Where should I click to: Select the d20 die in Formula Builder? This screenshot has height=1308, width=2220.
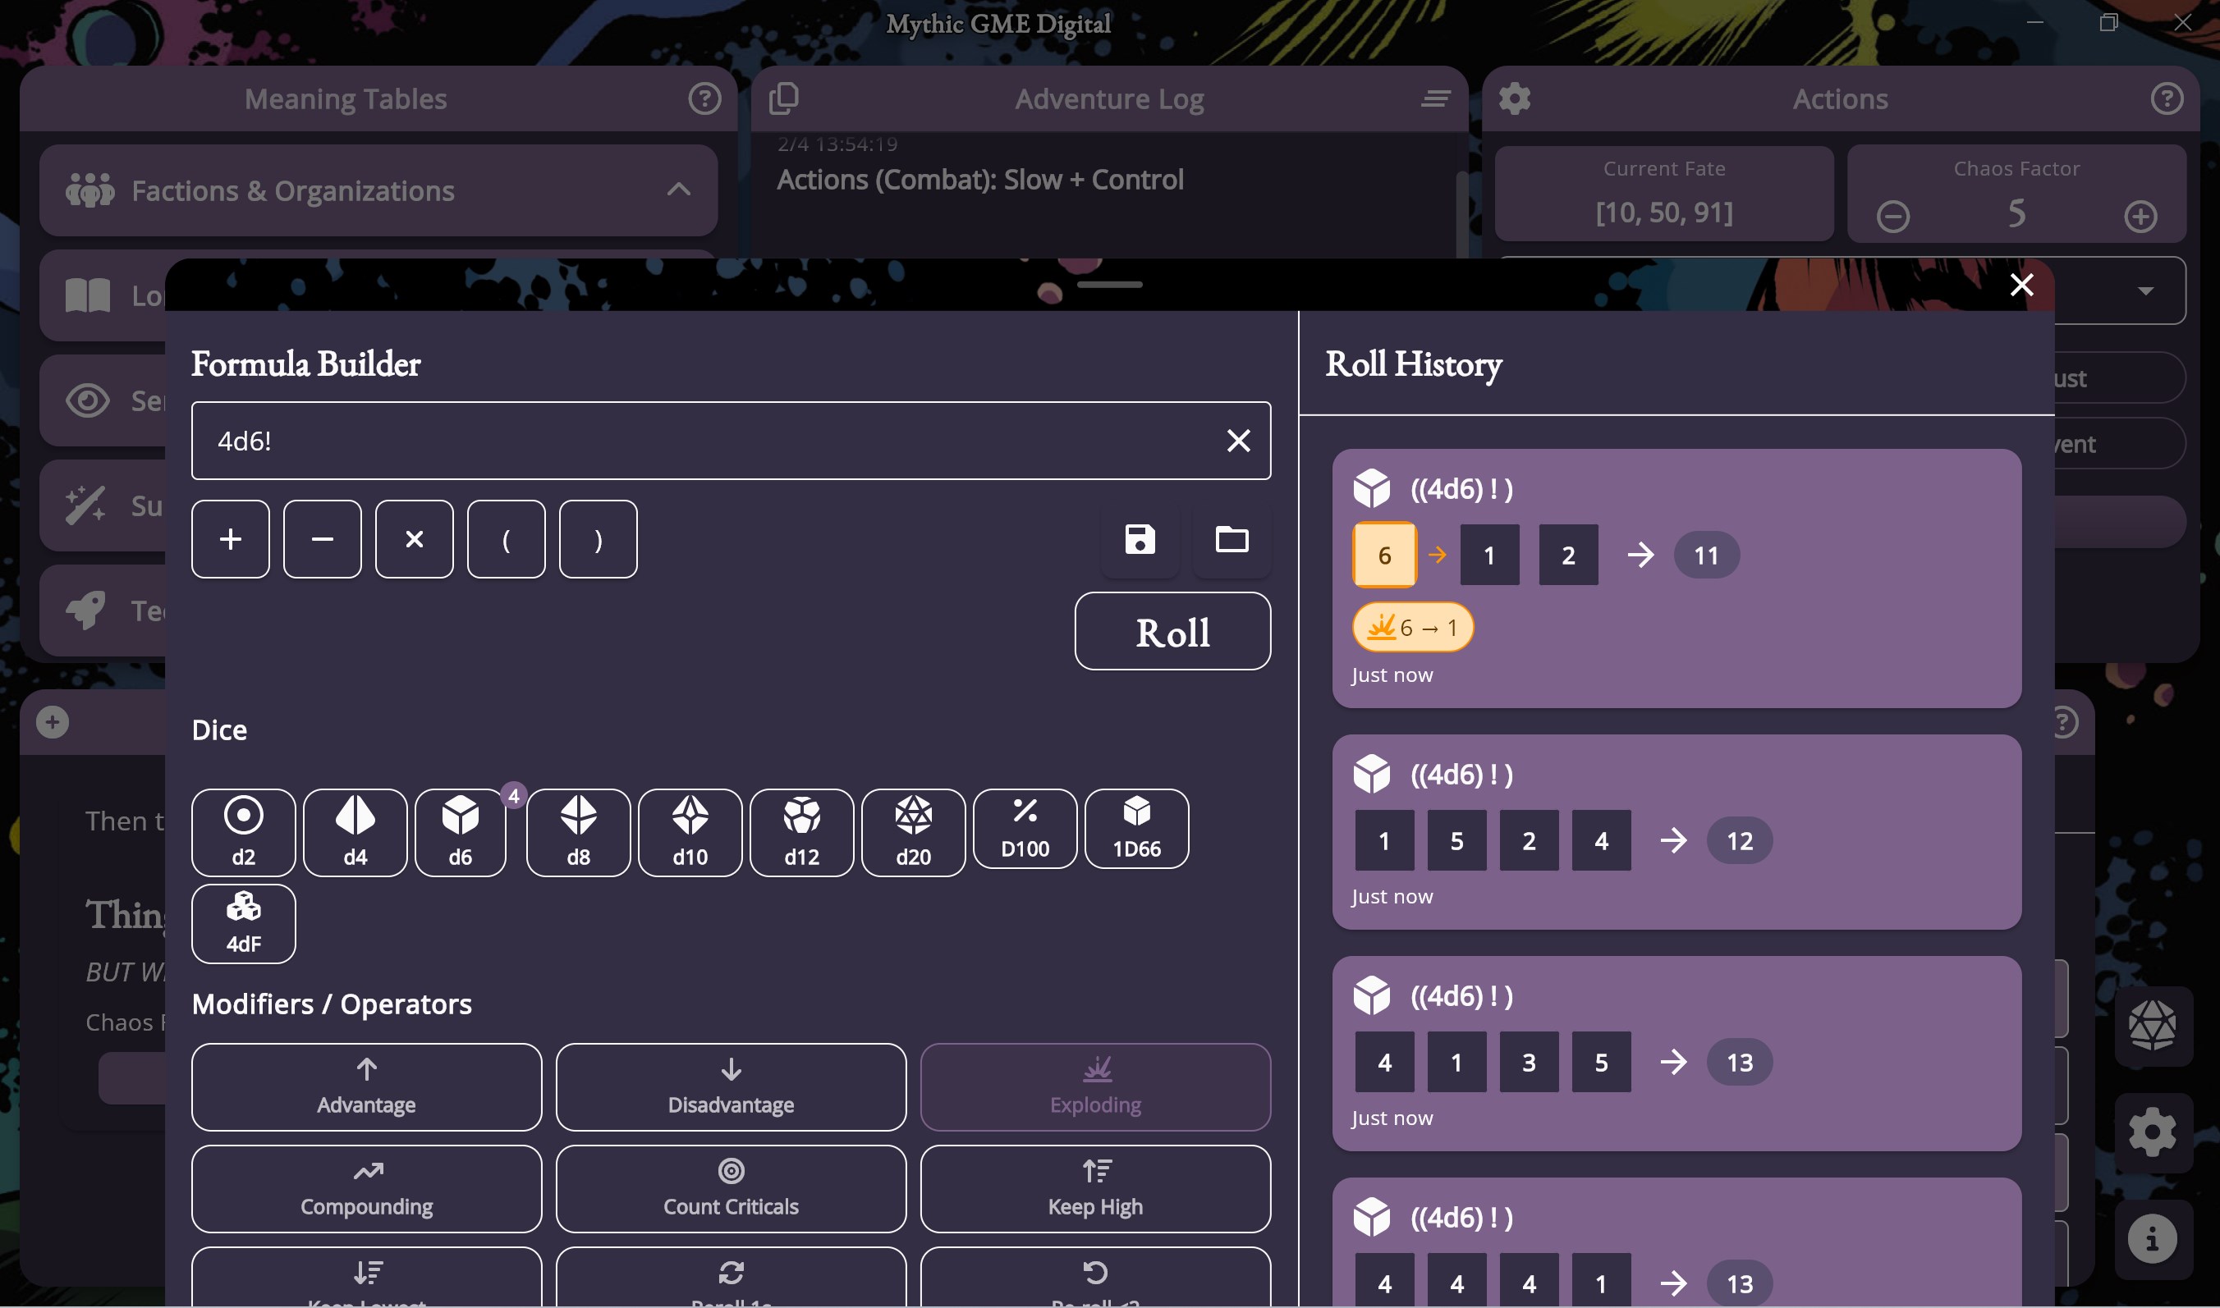[x=912, y=831]
